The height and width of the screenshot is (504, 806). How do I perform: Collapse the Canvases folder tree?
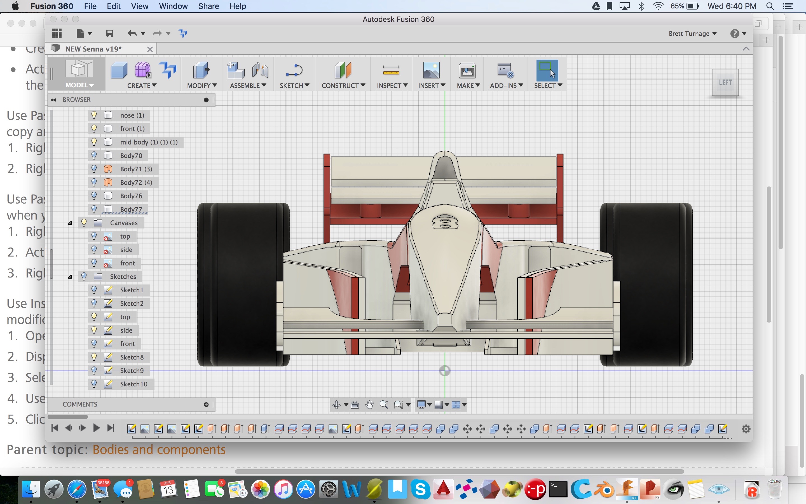(x=70, y=223)
